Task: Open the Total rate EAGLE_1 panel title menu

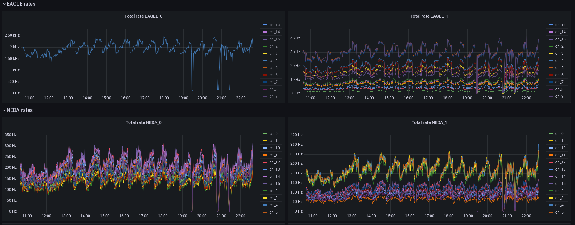Action: [x=429, y=16]
